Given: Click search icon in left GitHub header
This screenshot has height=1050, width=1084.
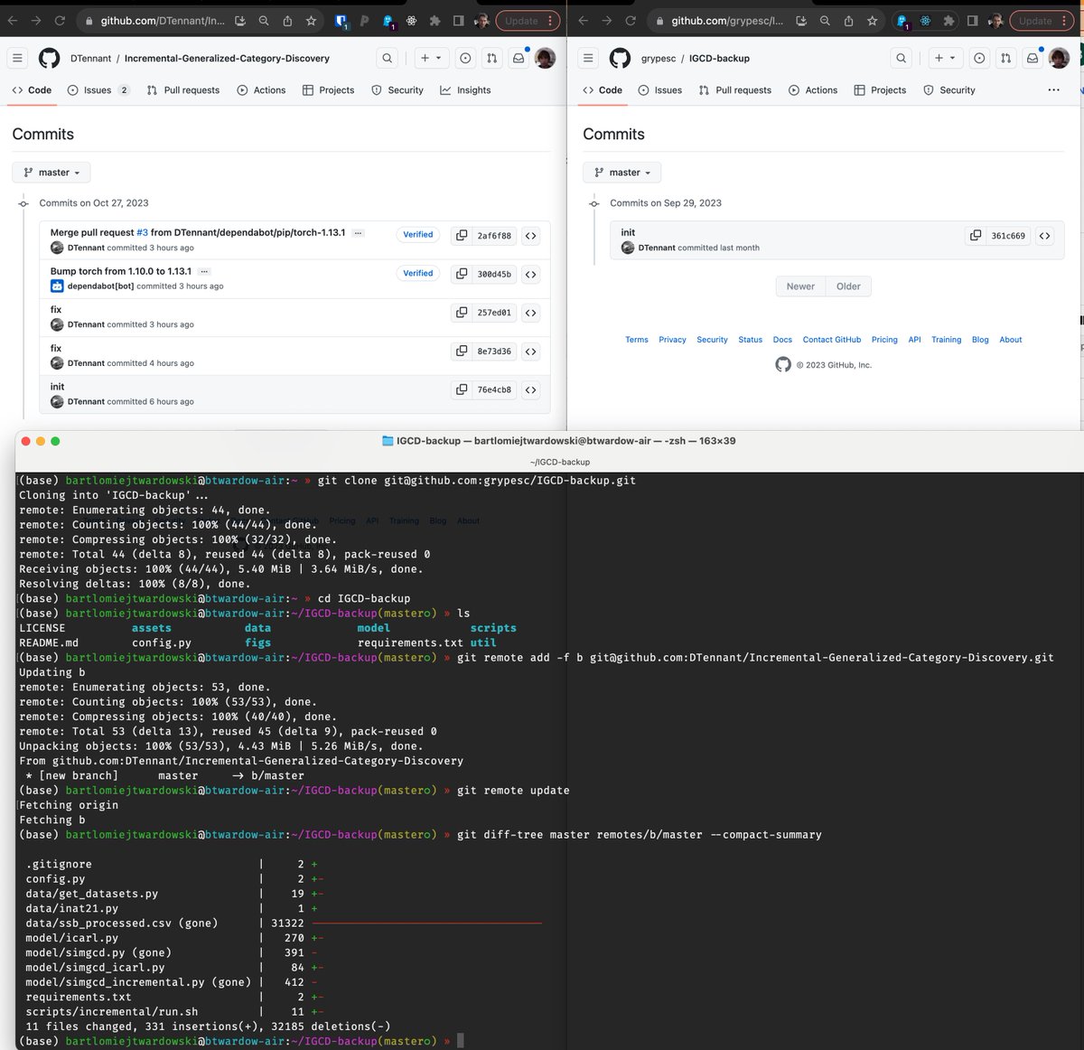Looking at the screenshot, I should point(387,58).
